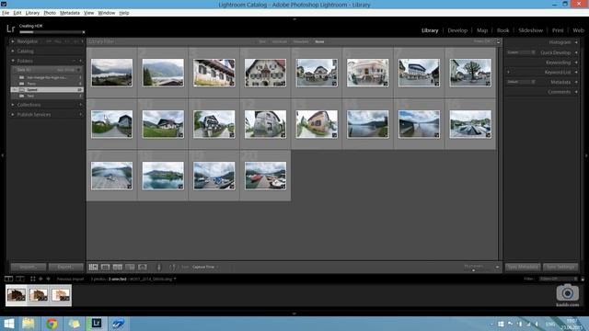This screenshot has height=331, width=589.
Task: Select the Pano folder in Folders
Action: click(x=47, y=84)
